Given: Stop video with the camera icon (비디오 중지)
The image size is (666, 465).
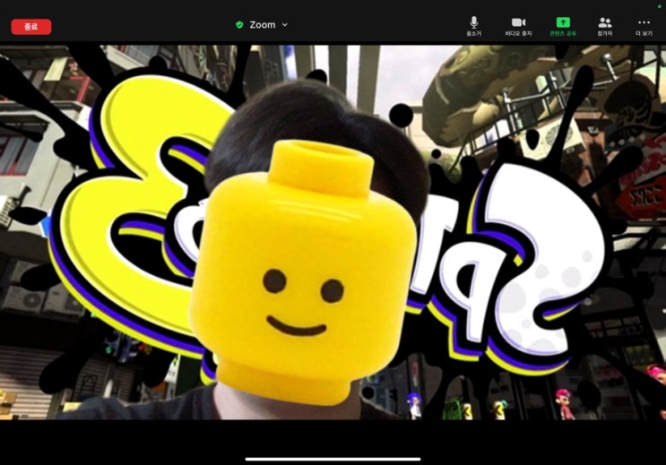Looking at the screenshot, I should pyautogui.click(x=518, y=26).
